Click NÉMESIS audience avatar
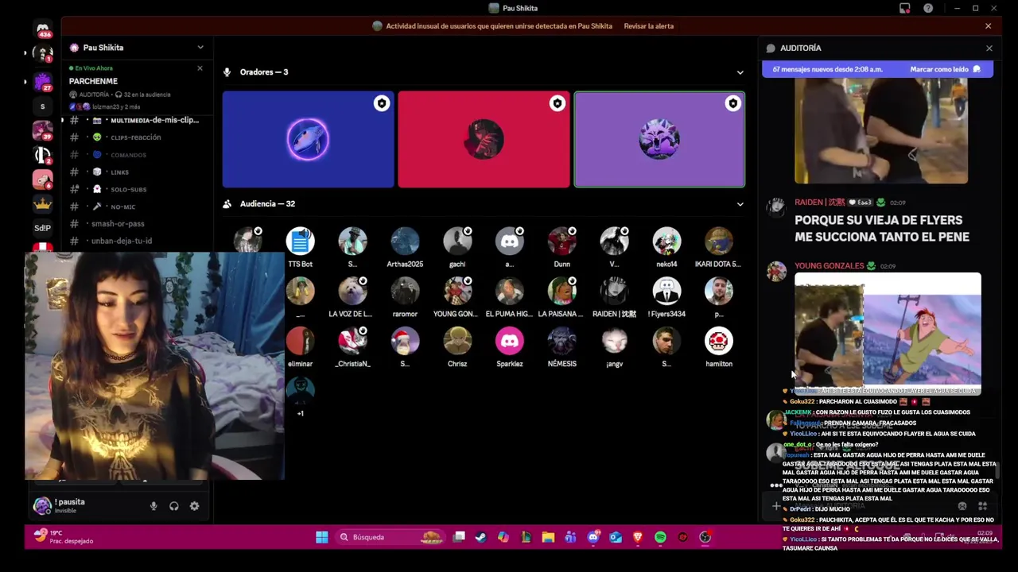Screen dimensions: 1018x572 [562, 342]
